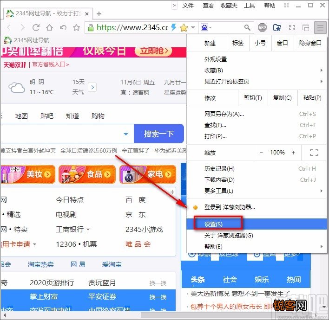Viewport: 329px width, 320px height.
Task: Click the 食品 banner button
Action: pyautogui.click(x=87, y=174)
